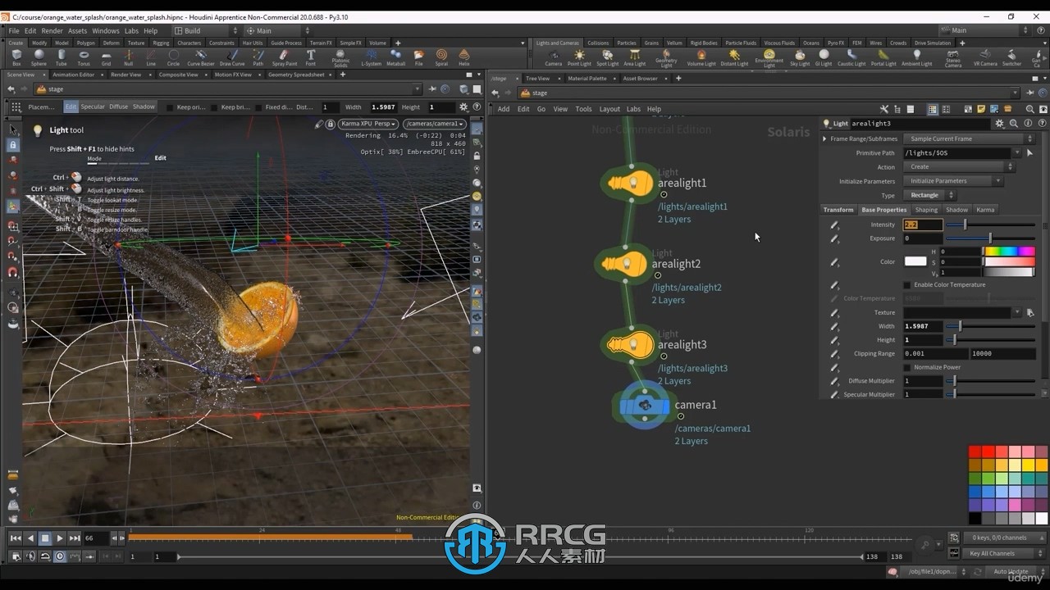
Task: Click the arealight2 node icon
Action: click(623, 264)
